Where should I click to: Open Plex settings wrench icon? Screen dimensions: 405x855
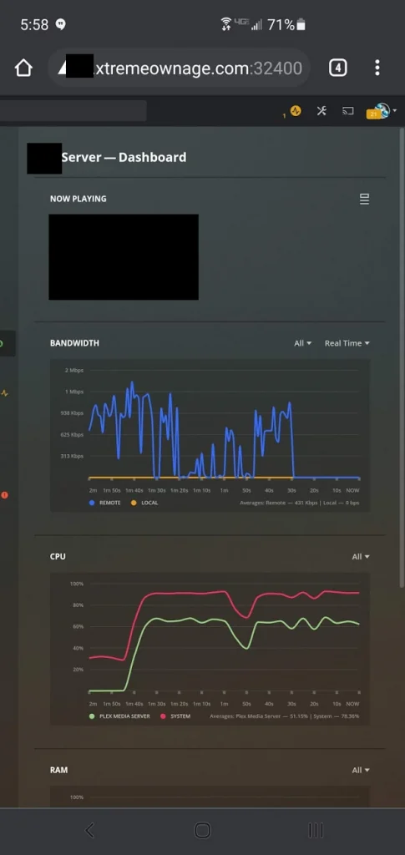(321, 111)
